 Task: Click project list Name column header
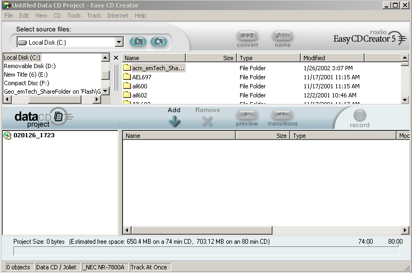click(x=179, y=136)
